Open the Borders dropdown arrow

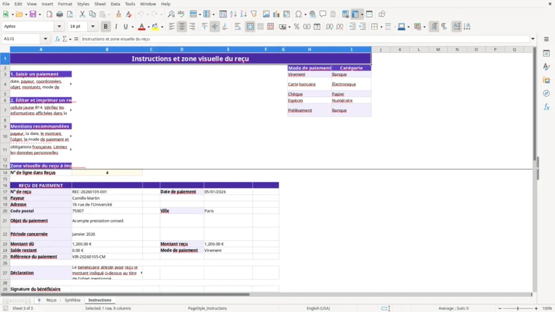381,27
